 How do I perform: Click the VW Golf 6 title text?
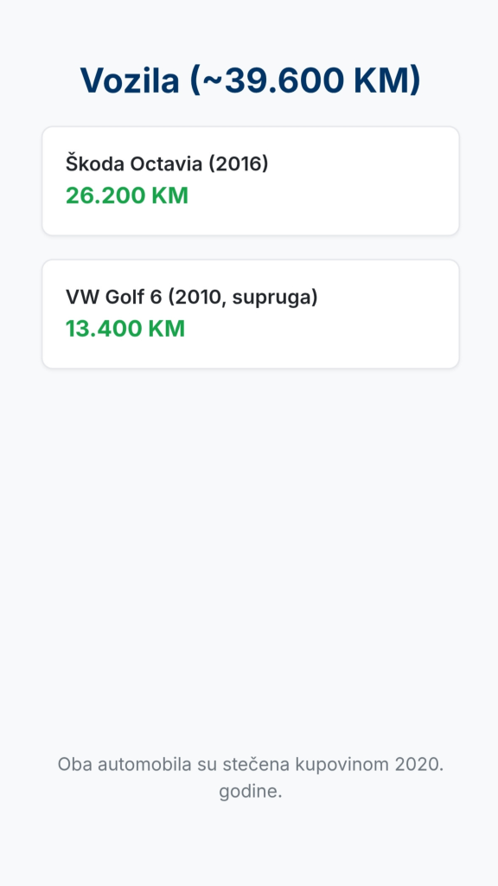(114, 298)
